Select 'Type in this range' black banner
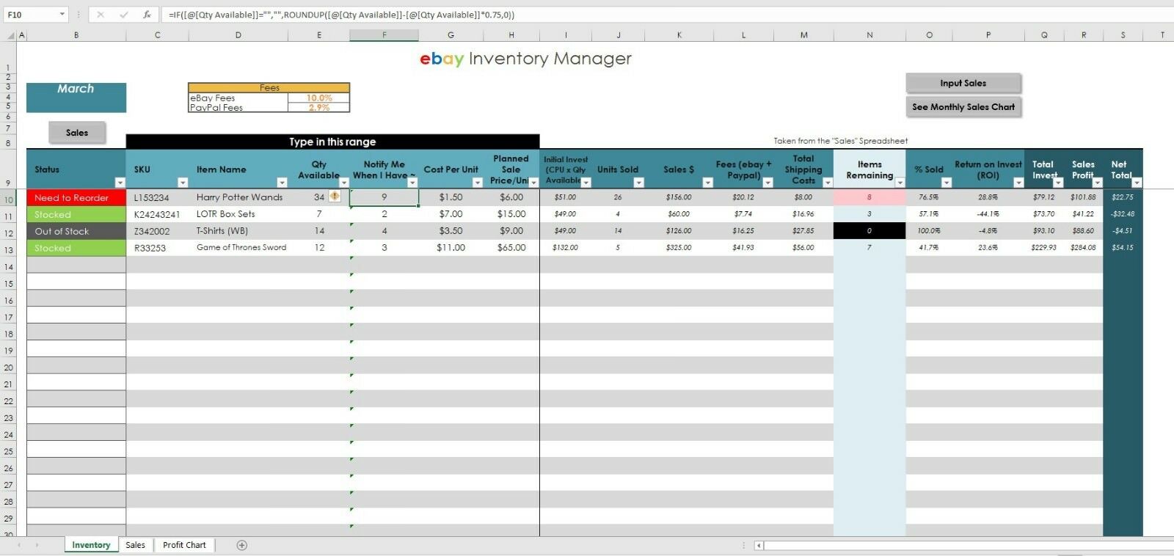Screen dimensions: 1174x556 point(332,142)
